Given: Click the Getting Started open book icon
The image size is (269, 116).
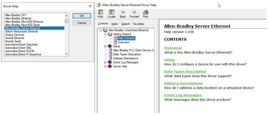Looking at the screenshot, I should (110, 34).
